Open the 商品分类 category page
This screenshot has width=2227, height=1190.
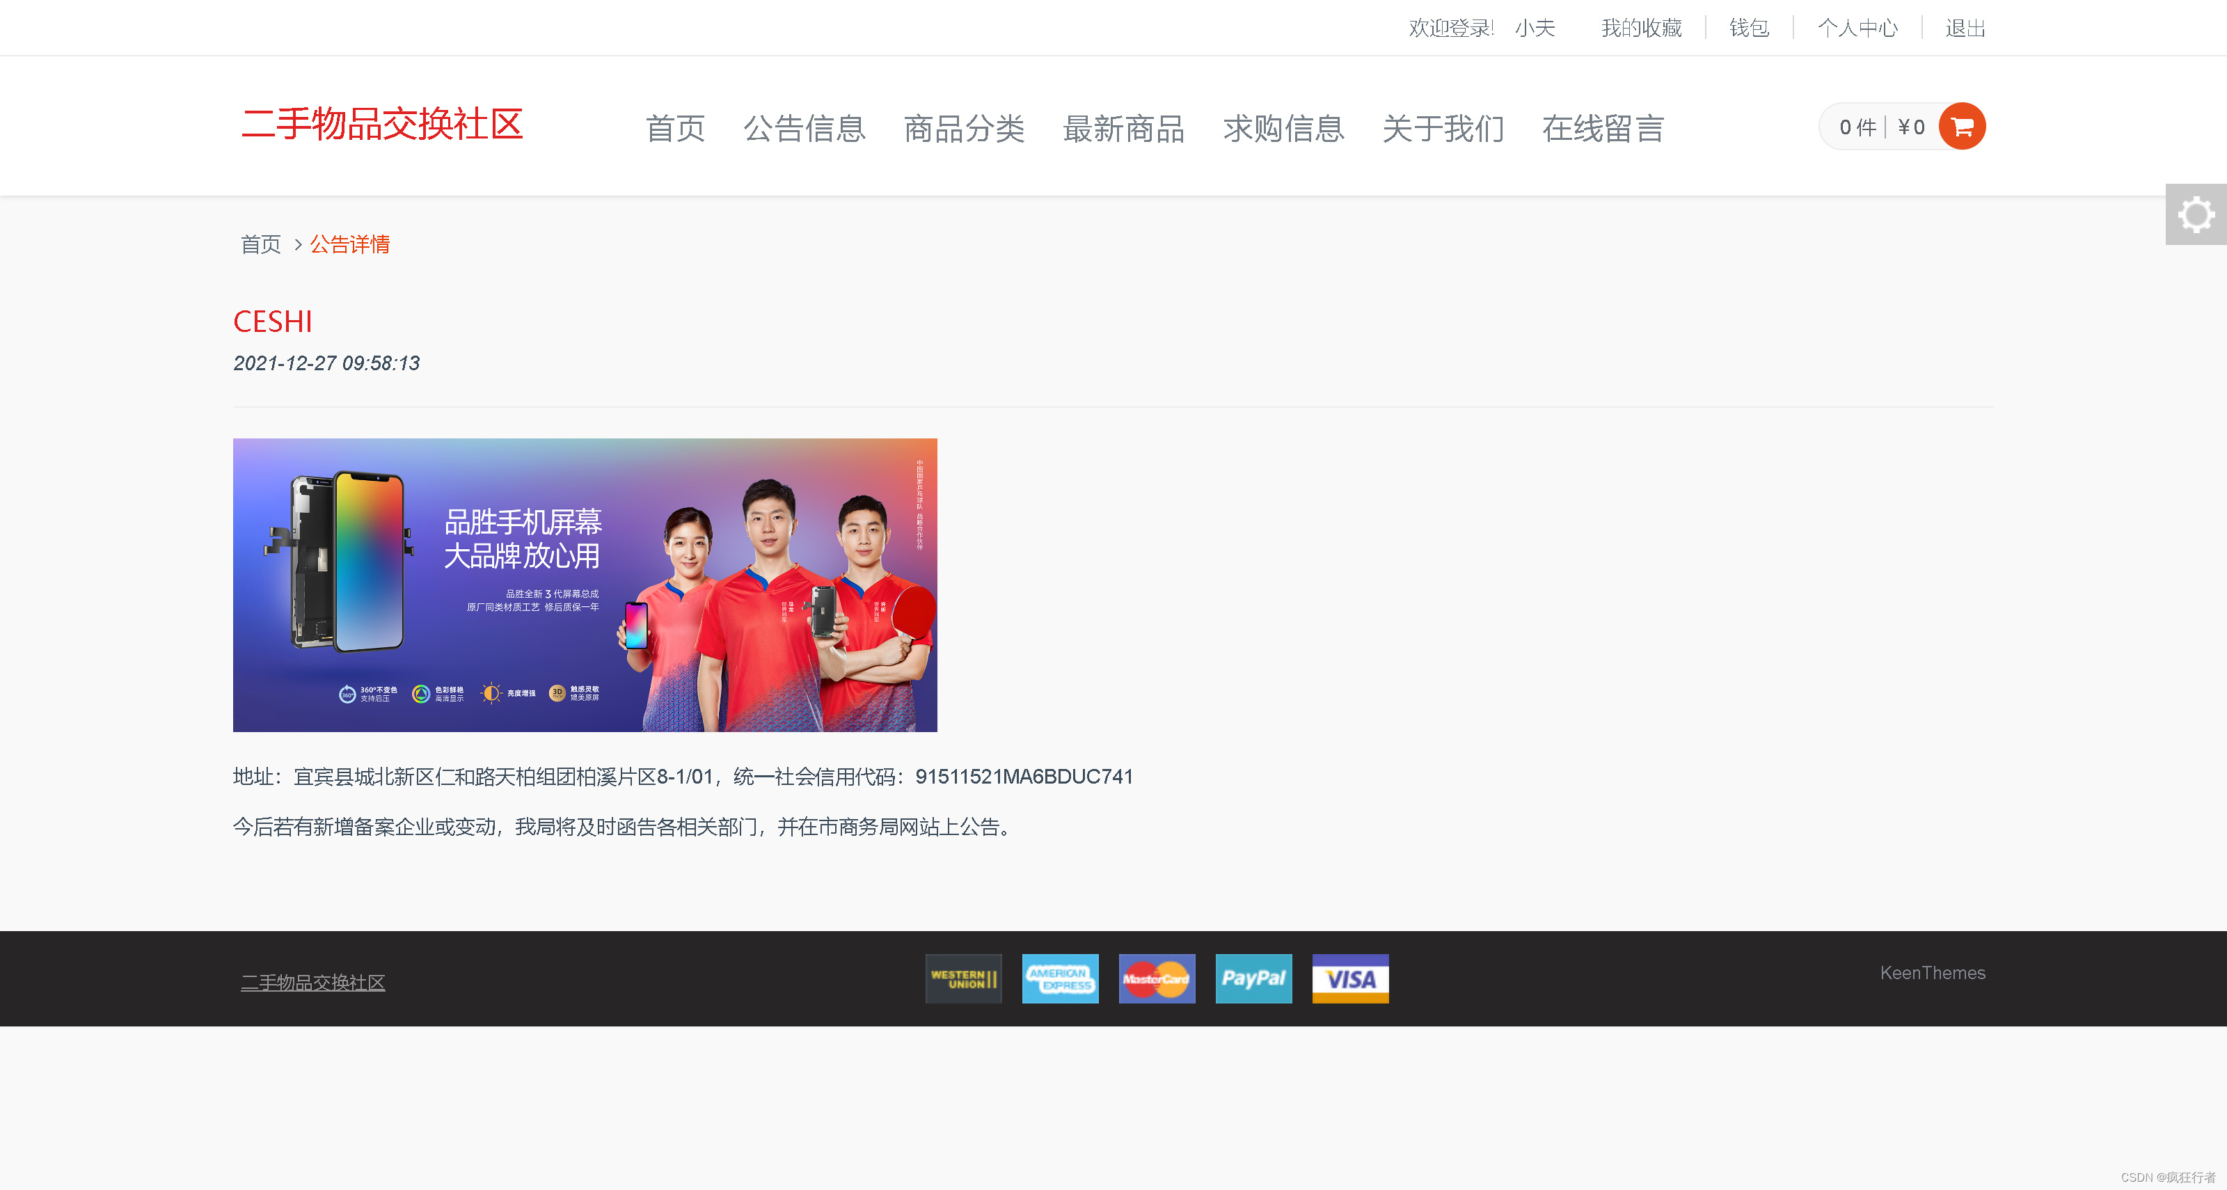coord(964,129)
